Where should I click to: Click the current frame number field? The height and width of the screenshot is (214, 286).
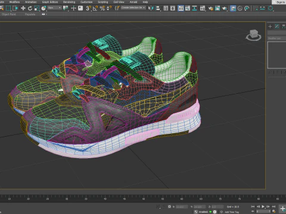(263, 212)
